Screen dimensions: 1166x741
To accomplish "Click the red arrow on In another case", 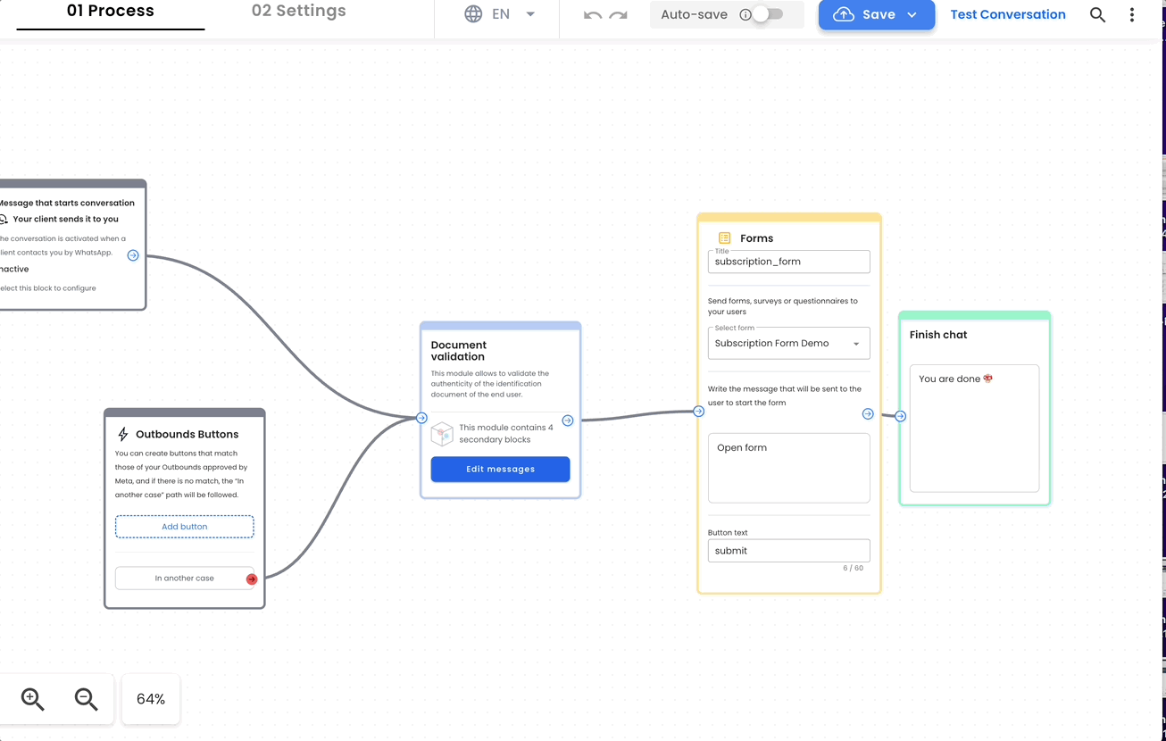I will [x=251, y=579].
